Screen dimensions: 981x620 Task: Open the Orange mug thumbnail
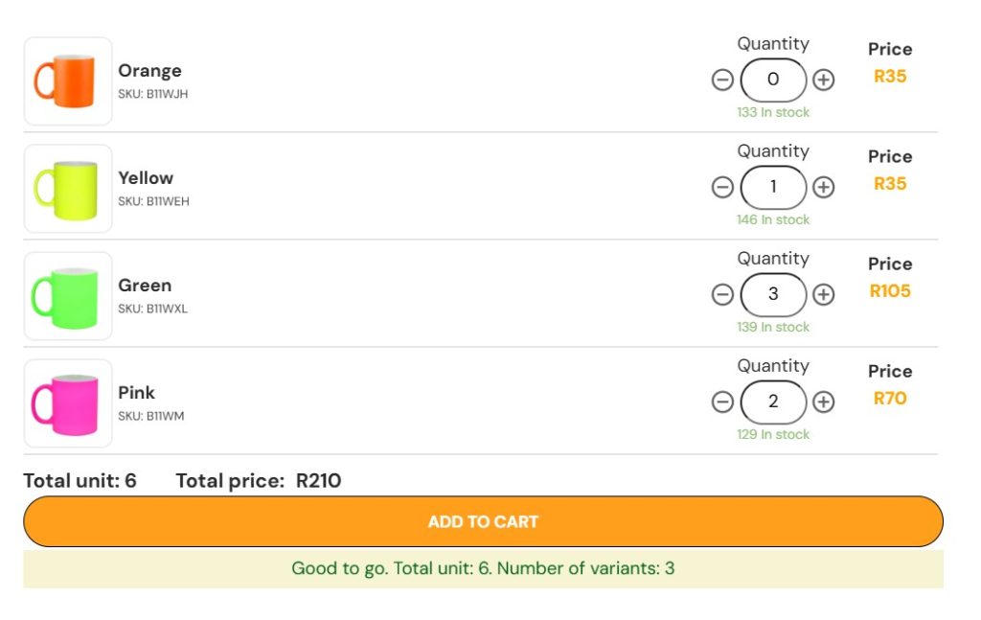point(67,81)
